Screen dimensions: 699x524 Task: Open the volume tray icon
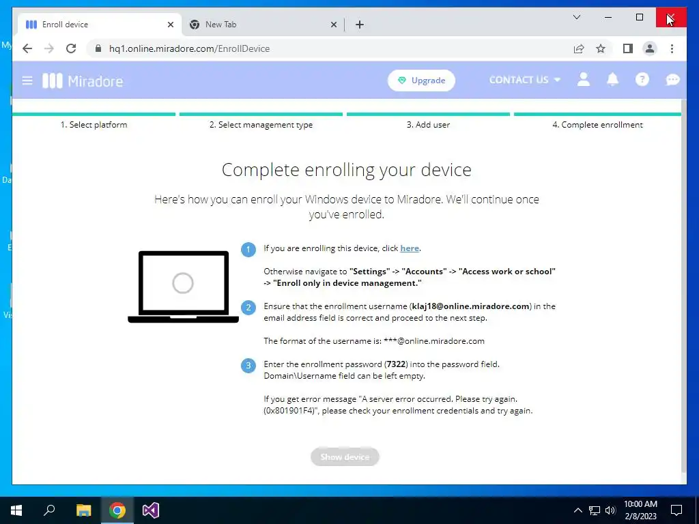[610, 510]
